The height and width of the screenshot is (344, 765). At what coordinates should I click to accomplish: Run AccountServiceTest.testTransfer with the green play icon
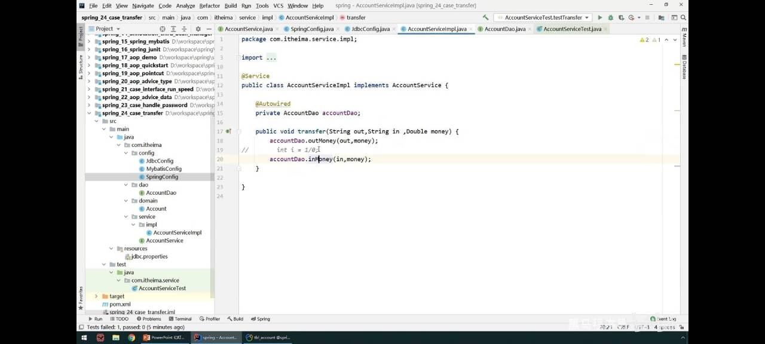[600, 18]
